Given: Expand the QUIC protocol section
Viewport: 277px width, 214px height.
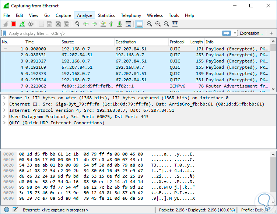Looking at the screenshot, I should [4, 123].
